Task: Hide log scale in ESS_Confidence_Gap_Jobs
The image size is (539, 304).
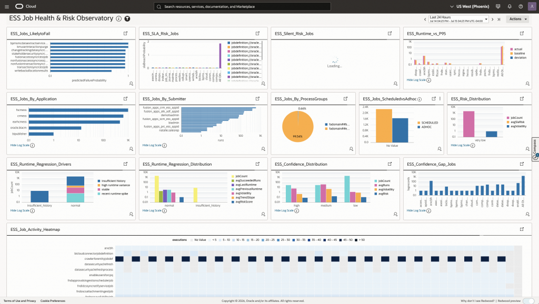Action: click(x=416, y=210)
